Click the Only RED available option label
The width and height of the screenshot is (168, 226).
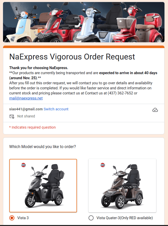coord(125,218)
